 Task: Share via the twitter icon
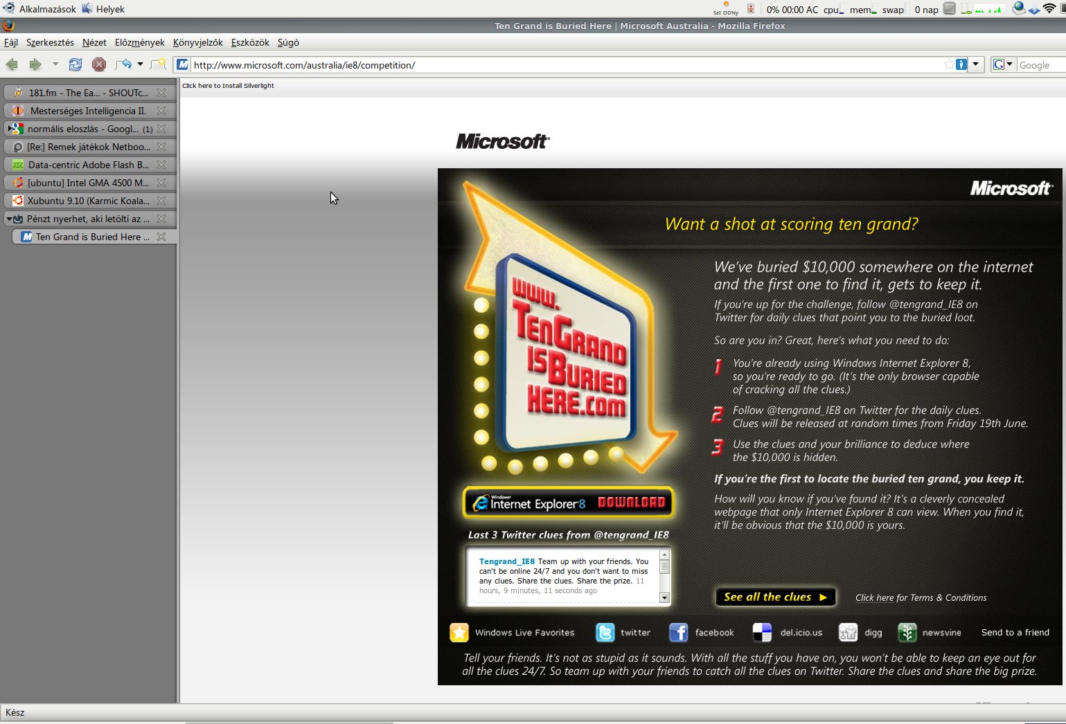pyautogui.click(x=605, y=632)
